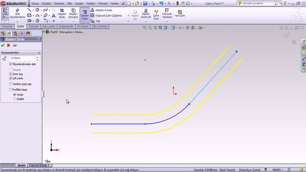306x172 pixels.
Task: Click the Otomatik Yakalama tool
Action: [167, 13]
